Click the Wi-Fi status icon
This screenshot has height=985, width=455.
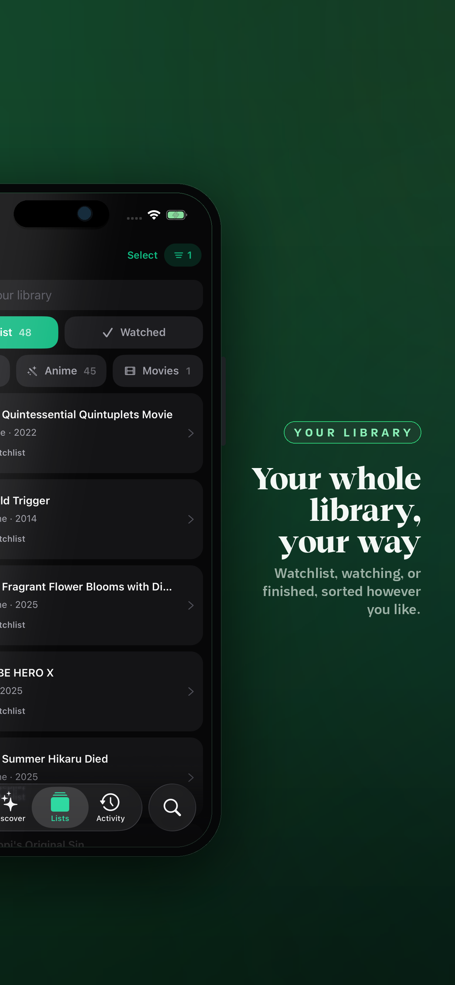154,215
